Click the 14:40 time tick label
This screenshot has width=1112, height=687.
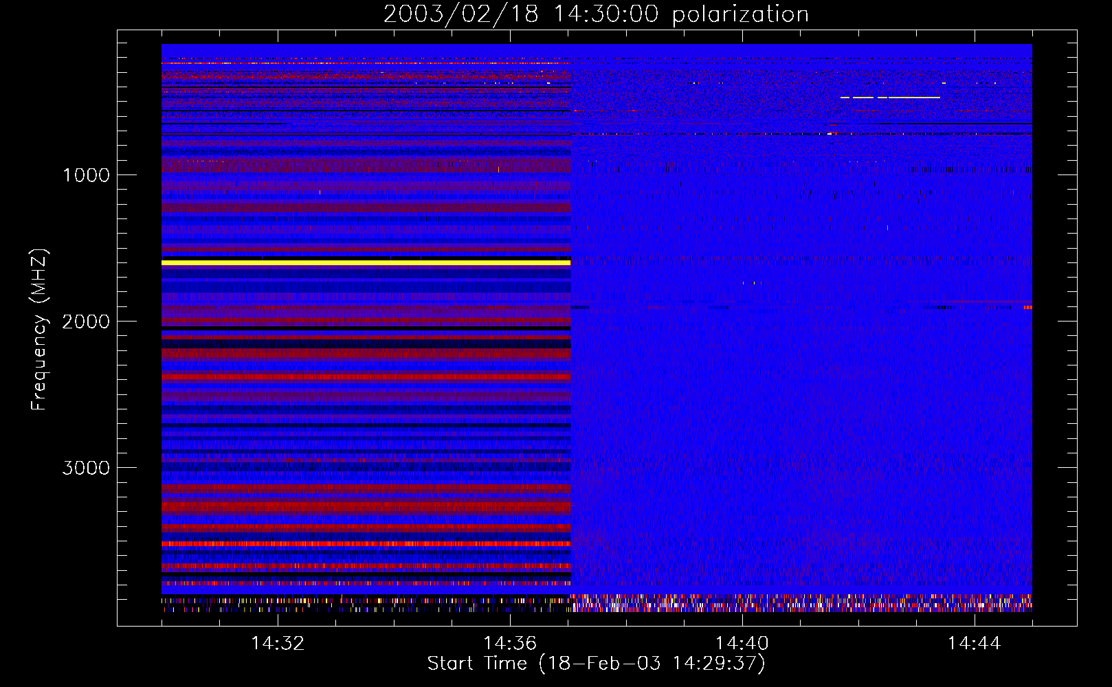(x=742, y=644)
